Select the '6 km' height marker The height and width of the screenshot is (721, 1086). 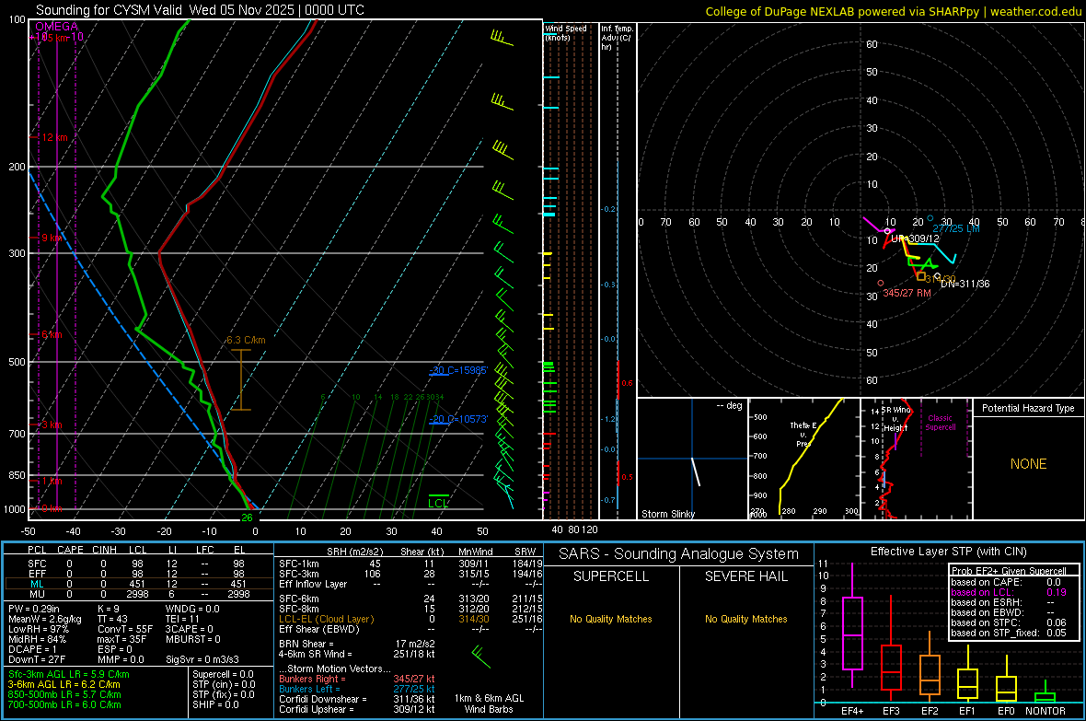click(x=52, y=335)
